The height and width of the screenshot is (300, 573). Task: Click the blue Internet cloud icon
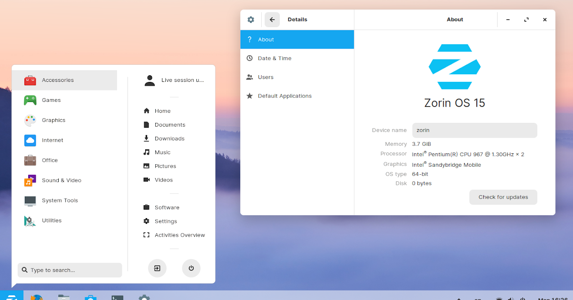point(30,140)
